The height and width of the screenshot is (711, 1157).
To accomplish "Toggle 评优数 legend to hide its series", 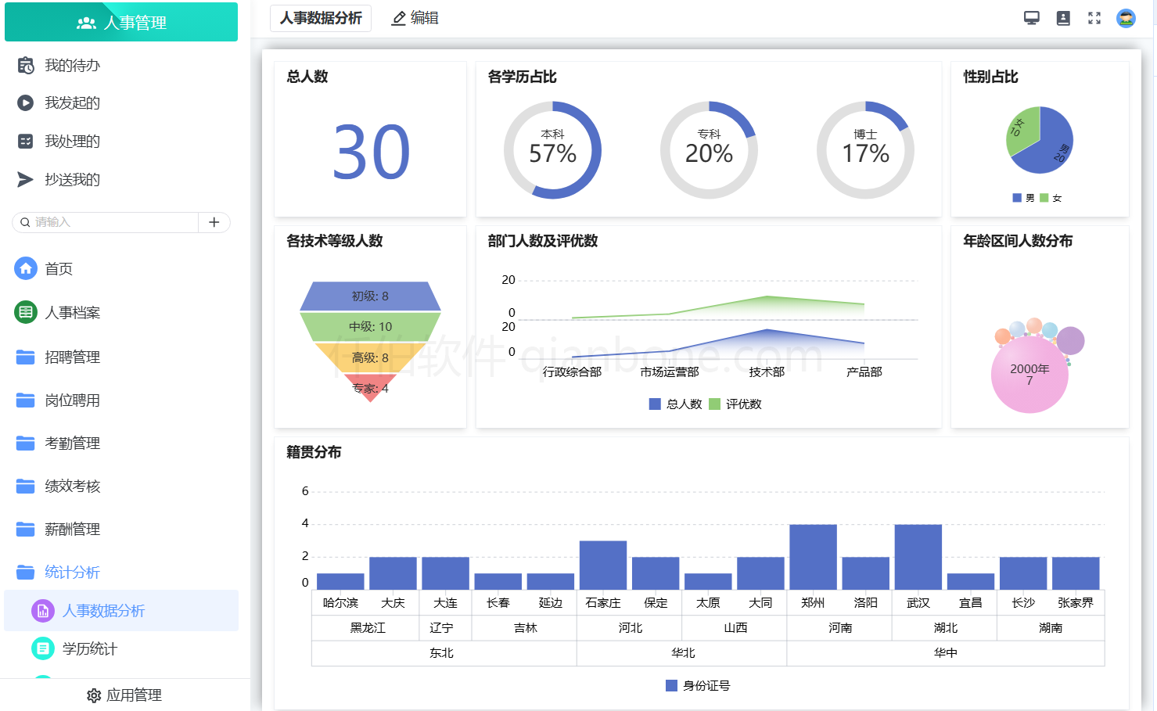I will click(x=735, y=404).
